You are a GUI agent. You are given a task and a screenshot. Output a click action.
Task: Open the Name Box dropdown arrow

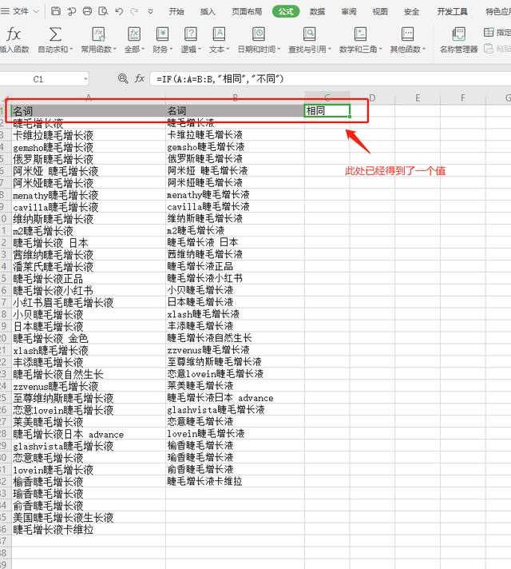point(85,79)
